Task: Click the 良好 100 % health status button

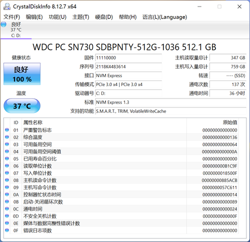Action: pos(22,74)
